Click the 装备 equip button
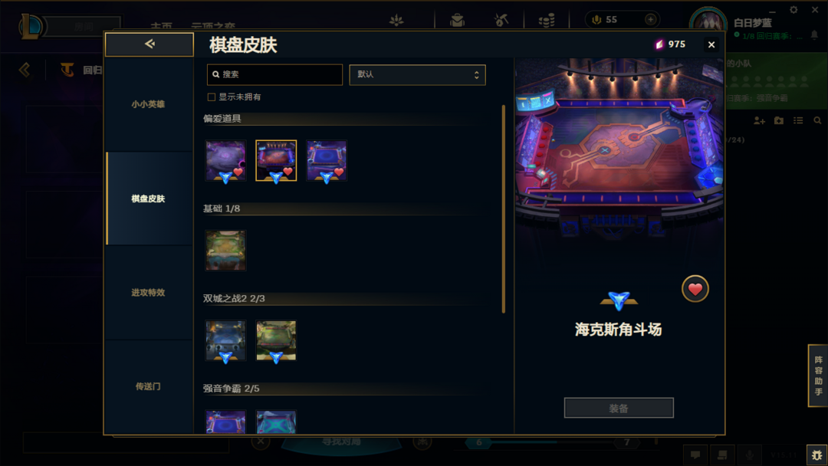Image resolution: width=828 pixels, height=466 pixels. coord(619,408)
